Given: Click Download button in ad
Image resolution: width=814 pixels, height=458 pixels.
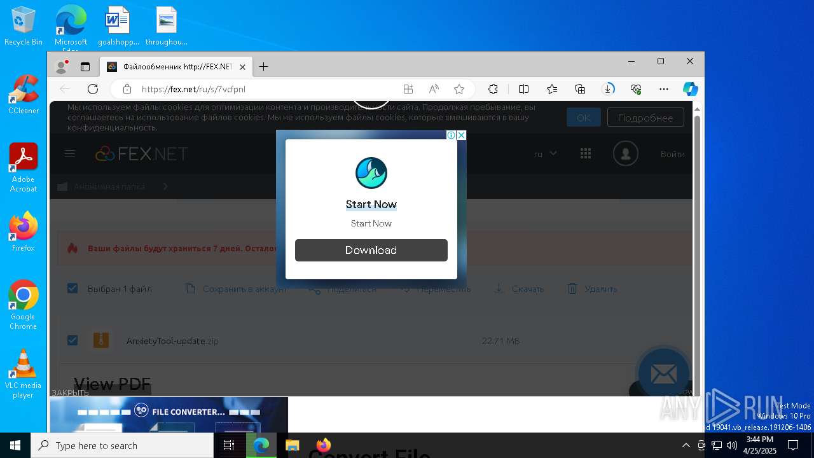Looking at the screenshot, I should [x=371, y=250].
